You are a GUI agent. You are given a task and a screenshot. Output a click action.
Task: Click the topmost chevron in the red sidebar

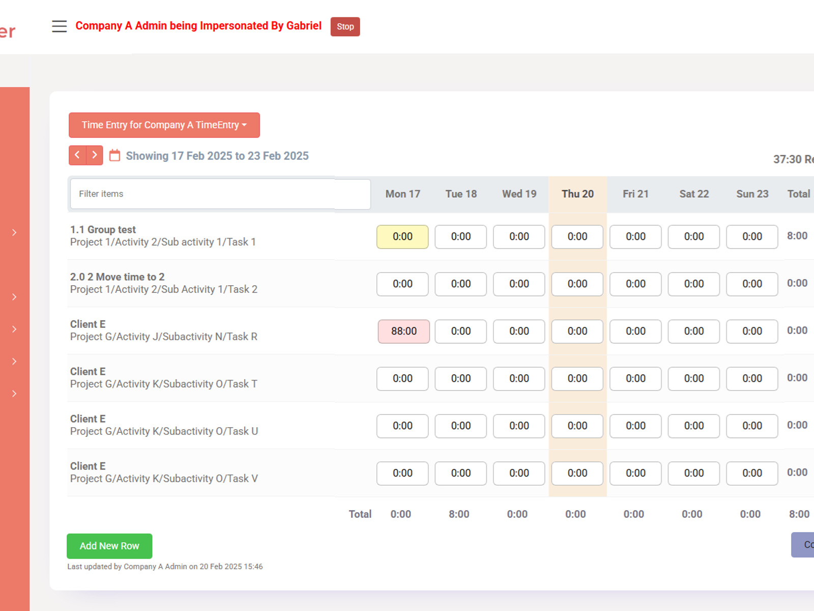click(14, 232)
